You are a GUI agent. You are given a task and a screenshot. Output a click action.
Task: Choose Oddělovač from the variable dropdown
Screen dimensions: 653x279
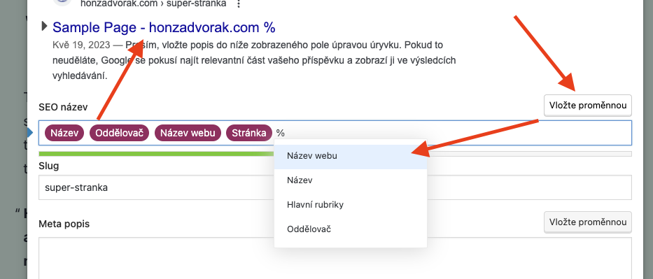[x=351, y=229]
